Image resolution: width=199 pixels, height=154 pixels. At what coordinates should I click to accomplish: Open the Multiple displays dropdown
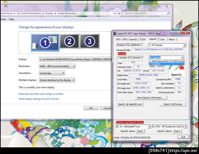pos(57,80)
